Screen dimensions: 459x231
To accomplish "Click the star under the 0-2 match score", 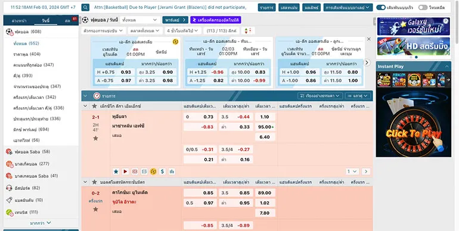I will pos(95,210).
